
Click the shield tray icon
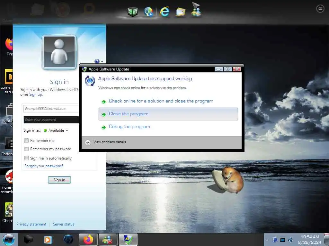tap(275, 240)
